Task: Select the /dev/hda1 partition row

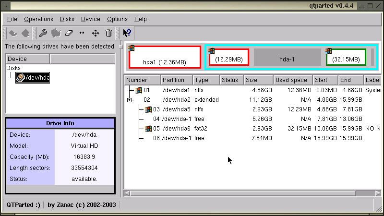Action: click(x=253, y=90)
